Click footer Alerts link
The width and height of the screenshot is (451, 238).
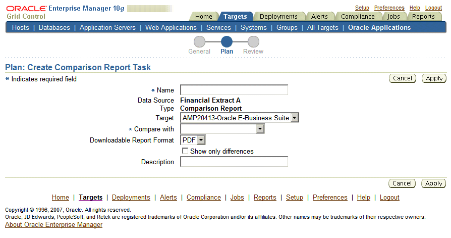pos(168,198)
